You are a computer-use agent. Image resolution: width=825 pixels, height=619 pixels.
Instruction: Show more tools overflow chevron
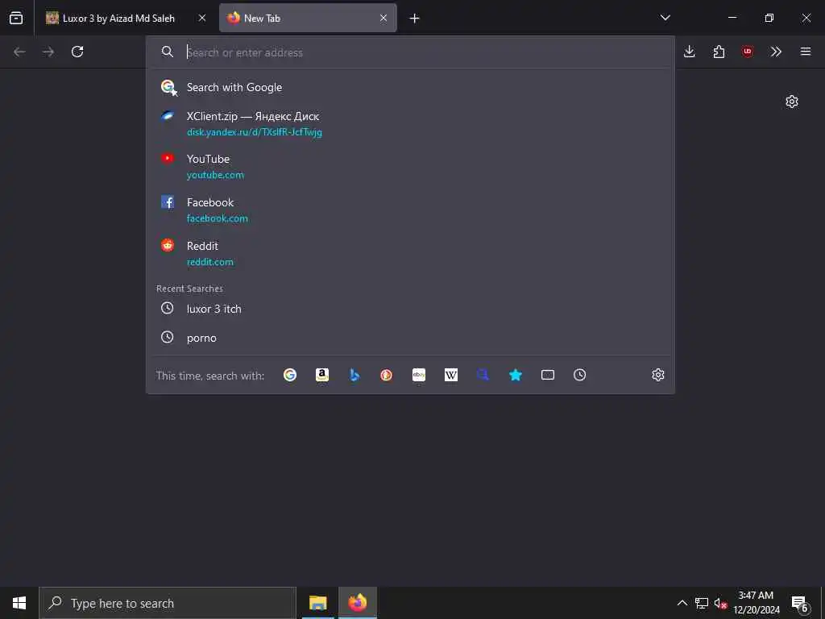coord(776,52)
